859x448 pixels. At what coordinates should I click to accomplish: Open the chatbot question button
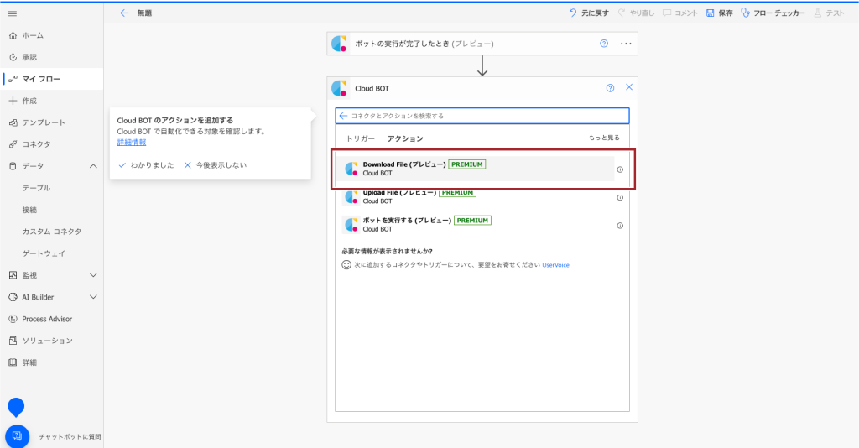tap(17, 436)
